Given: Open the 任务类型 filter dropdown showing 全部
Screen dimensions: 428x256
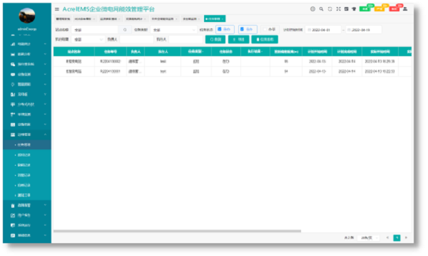Looking at the screenshot, I should pos(173,30).
